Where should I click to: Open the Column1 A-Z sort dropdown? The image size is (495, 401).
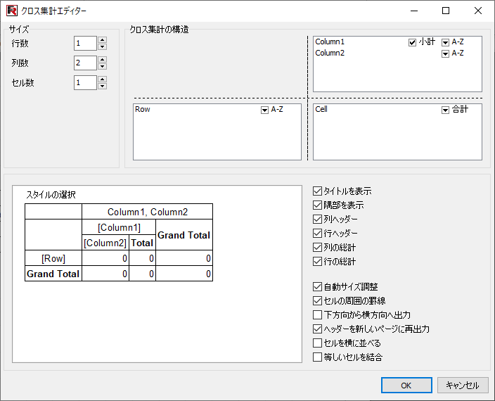(445, 43)
